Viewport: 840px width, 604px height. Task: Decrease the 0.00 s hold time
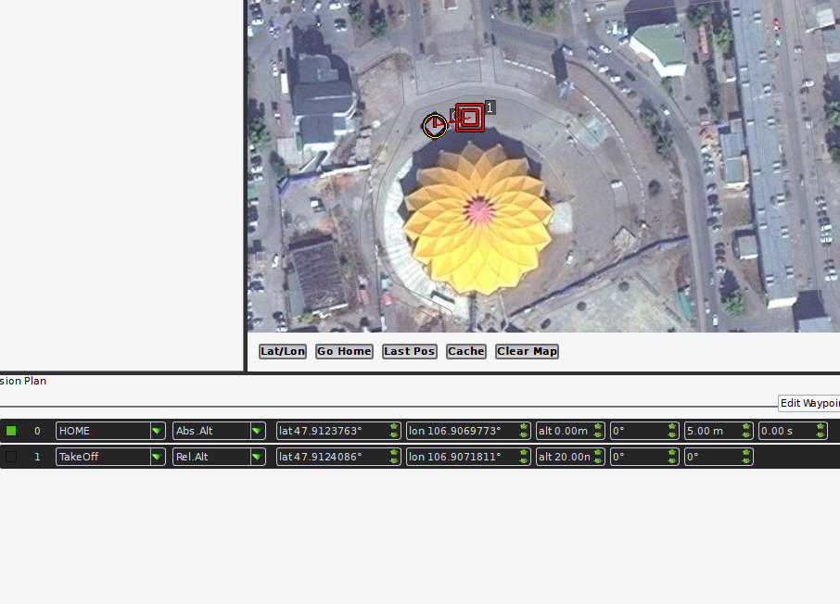pyautogui.click(x=821, y=434)
